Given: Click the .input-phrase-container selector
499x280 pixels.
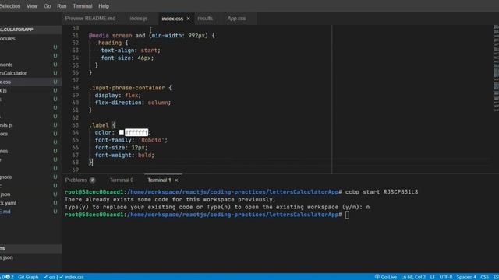Looking at the screenshot, I should pos(126,88).
